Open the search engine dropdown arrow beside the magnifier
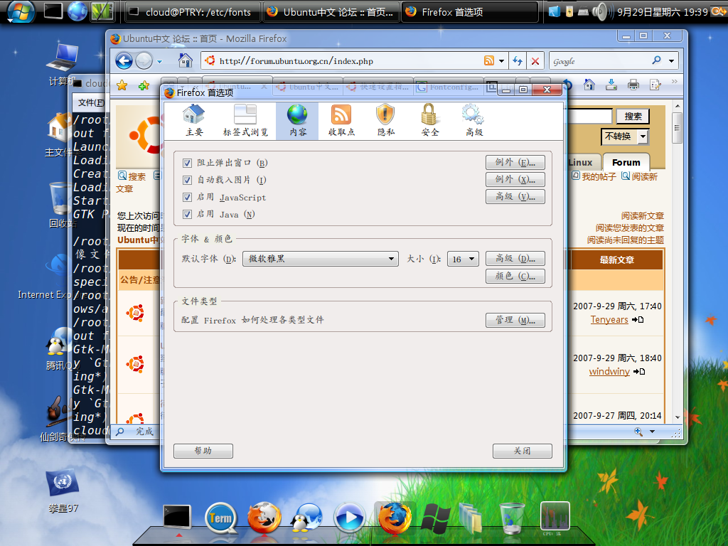Screen dimensions: 728x546 (671, 61)
